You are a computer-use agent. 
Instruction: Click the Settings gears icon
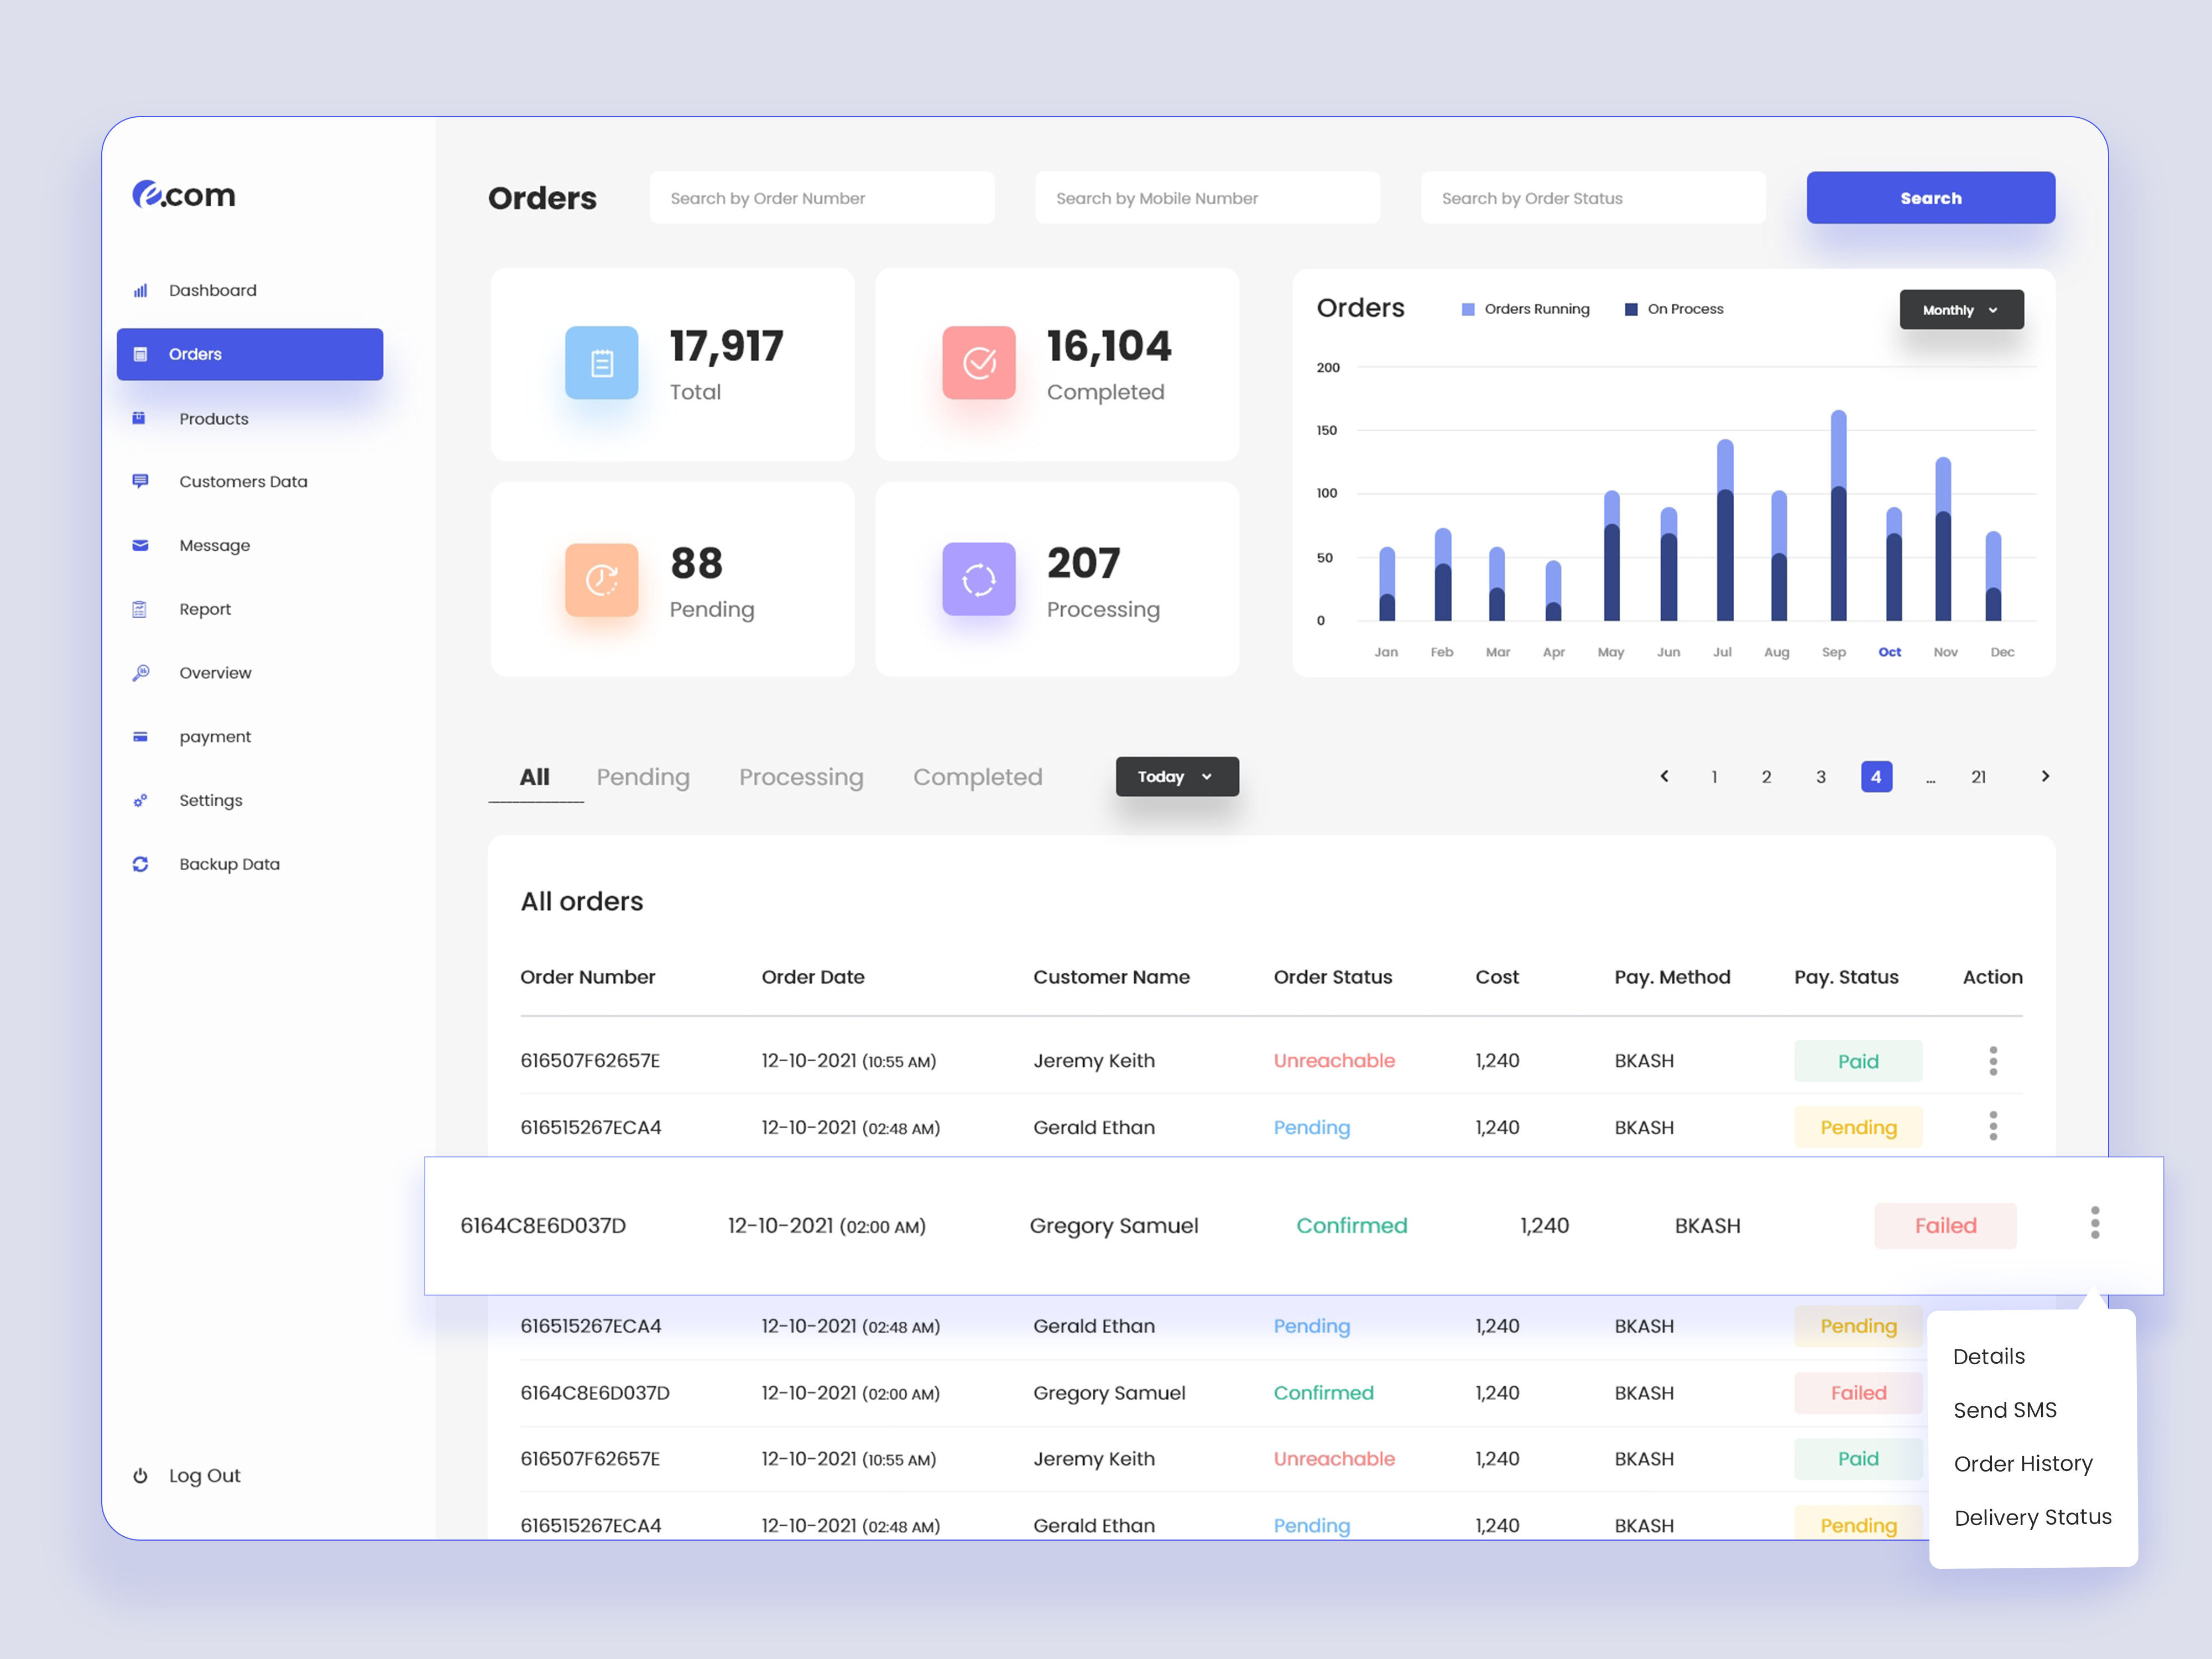(140, 800)
